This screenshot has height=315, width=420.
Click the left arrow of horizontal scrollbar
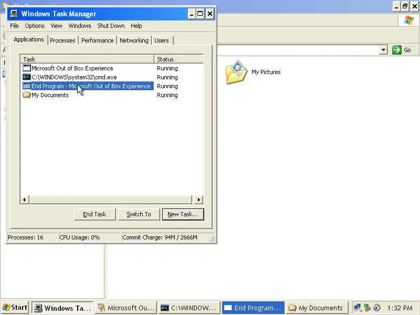click(x=24, y=199)
